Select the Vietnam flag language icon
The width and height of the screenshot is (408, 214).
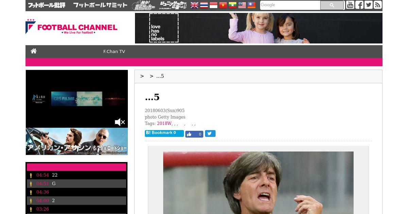click(x=223, y=5)
